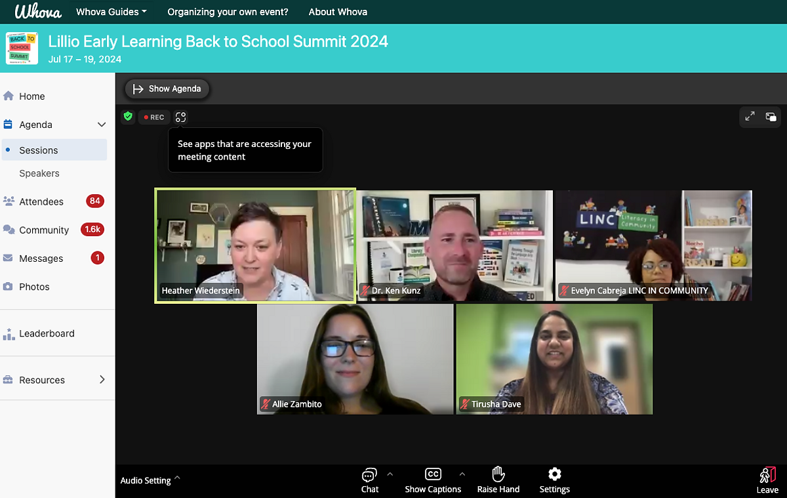Click the Show Agenda button
The width and height of the screenshot is (787, 498).
(167, 89)
